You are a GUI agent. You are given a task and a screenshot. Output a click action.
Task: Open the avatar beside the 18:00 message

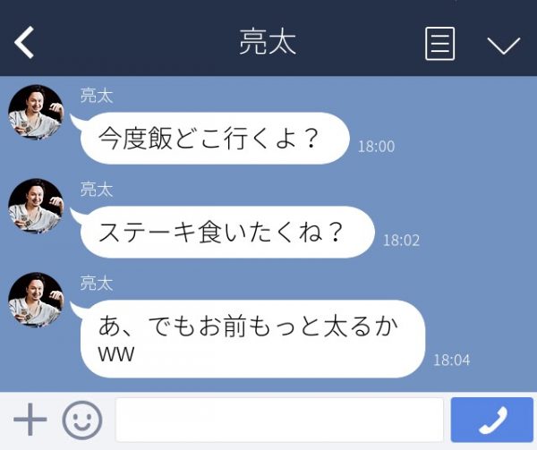coord(36,112)
